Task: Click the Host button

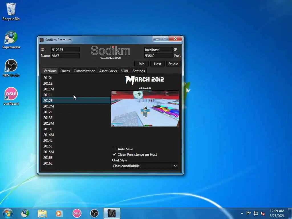Action: [157, 64]
